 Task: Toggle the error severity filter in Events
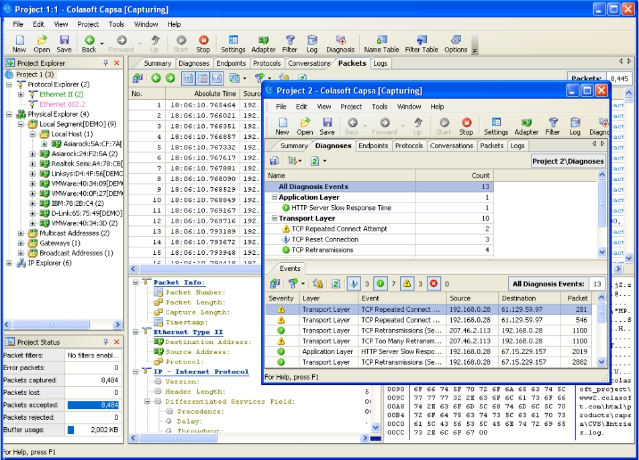click(434, 284)
